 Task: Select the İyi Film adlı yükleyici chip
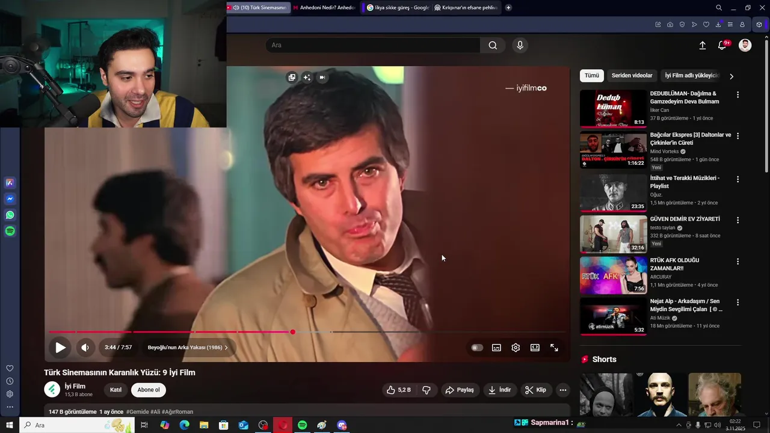click(692, 76)
